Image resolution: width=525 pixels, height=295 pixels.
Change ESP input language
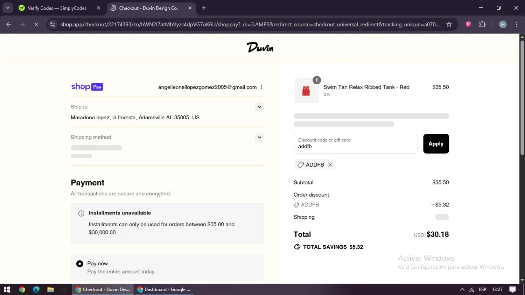[x=483, y=289]
